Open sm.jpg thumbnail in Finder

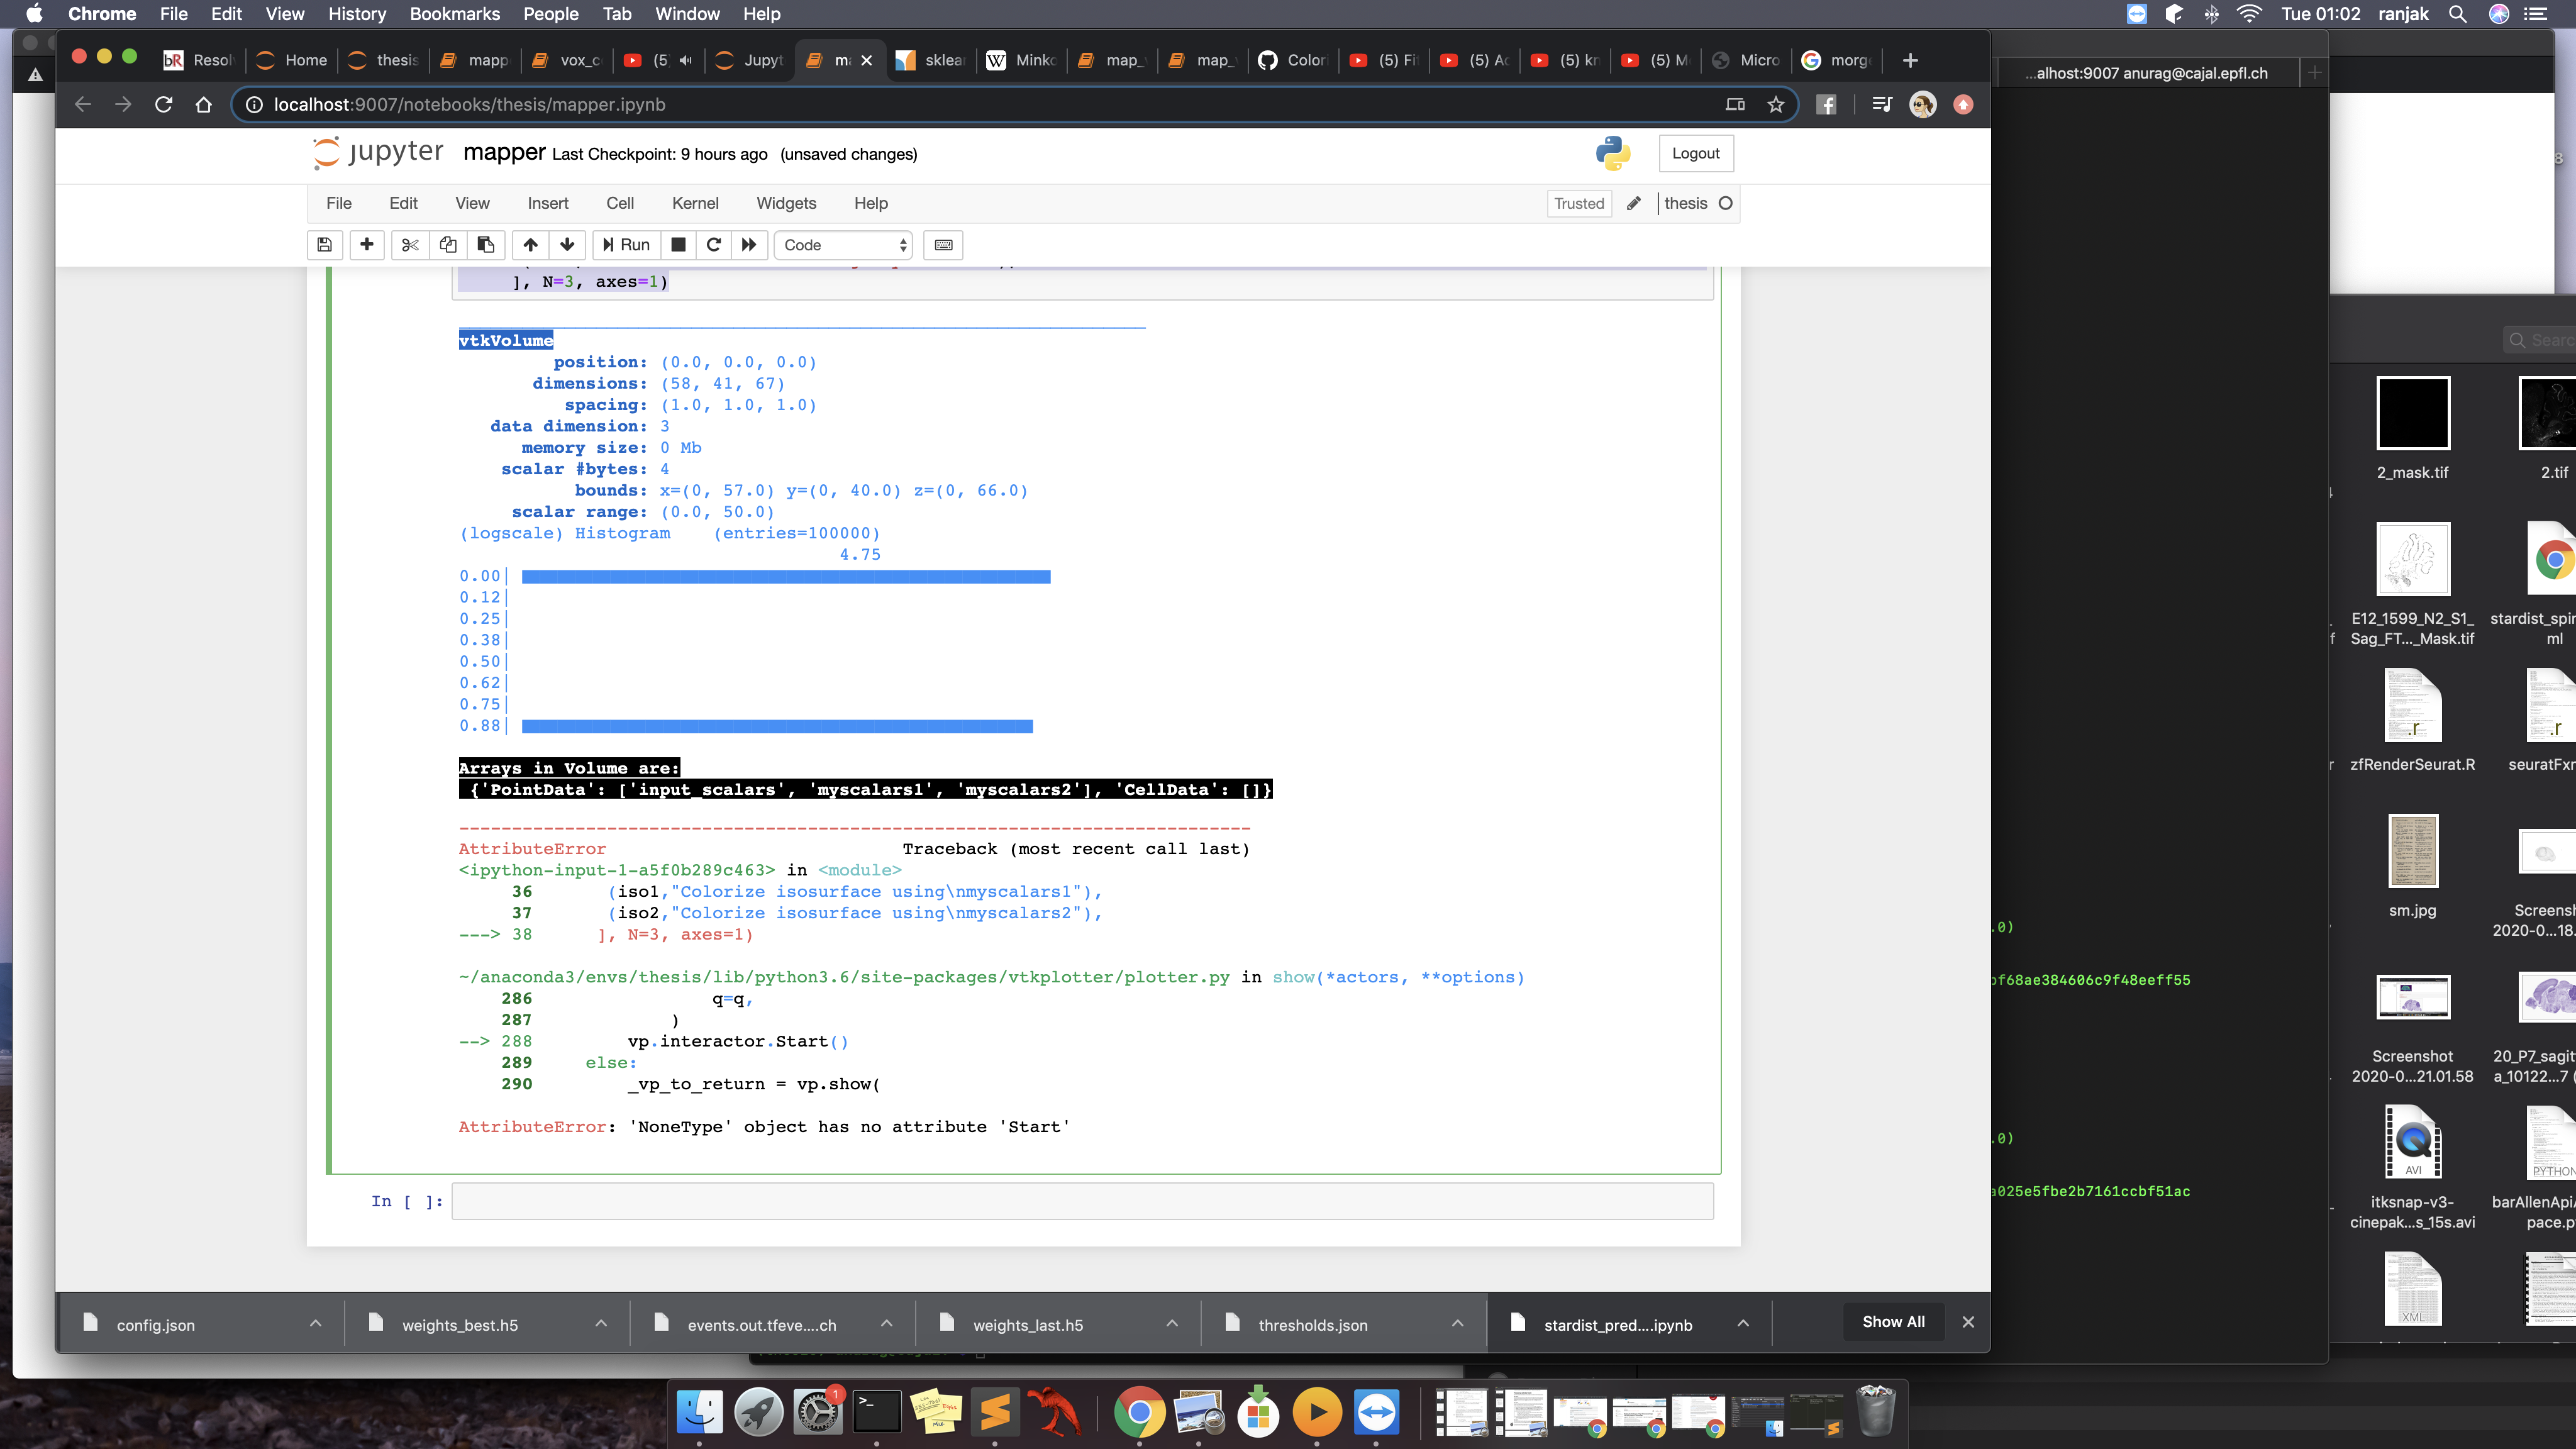pos(2412,851)
